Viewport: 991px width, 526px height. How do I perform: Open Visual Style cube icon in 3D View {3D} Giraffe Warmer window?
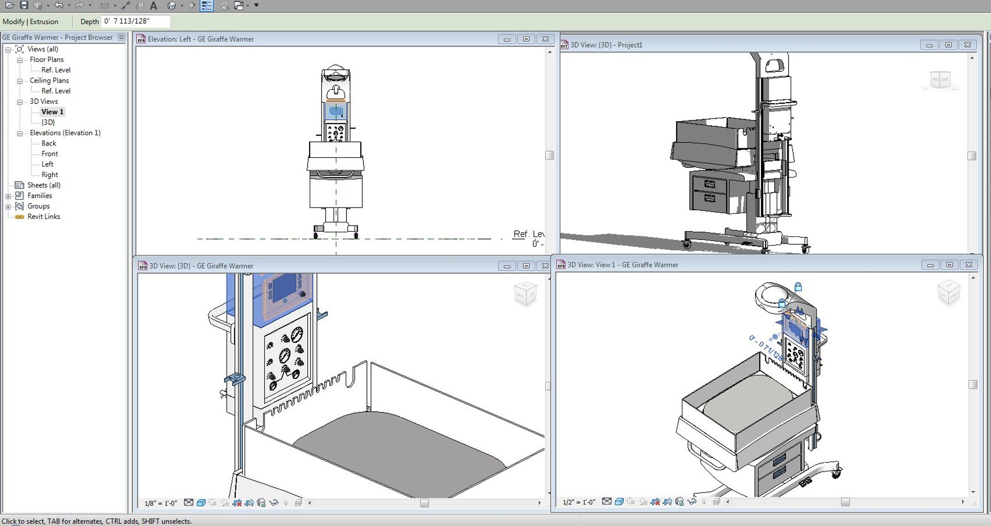point(201,503)
